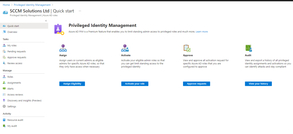The width and height of the screenshot is (293, 134).
Task: Open the ellipsis menu beside Quick start
Action: 80,11
